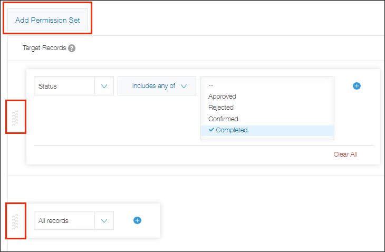The width and height of the screenshot is (385, 252).
Task: Click the Clear All link
Action: (345, 154)
